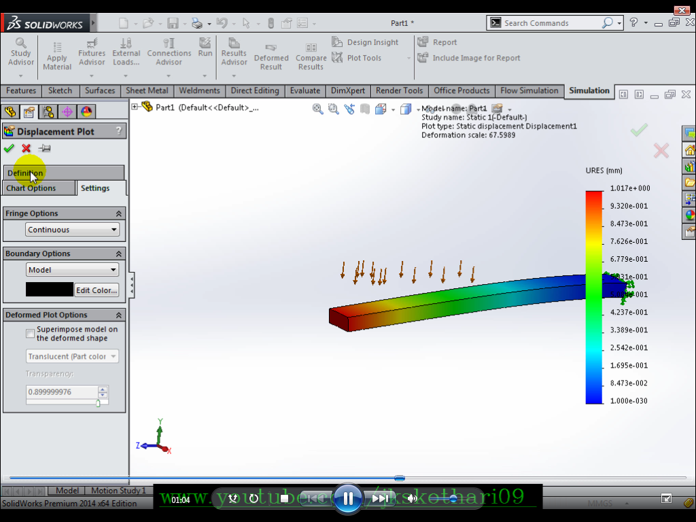Pin the Displacement Plot dialog open
The height and width of the screenshot is (522, 696).
(x=46, y=148)
